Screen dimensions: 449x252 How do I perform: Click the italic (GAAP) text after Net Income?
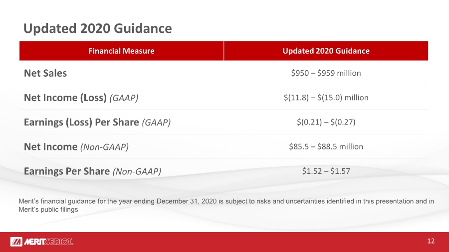[x=124, y=98]
